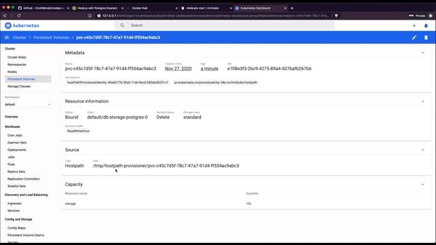
Task: Edit resource with the pencil icon
Action: (x=414, y=37)
